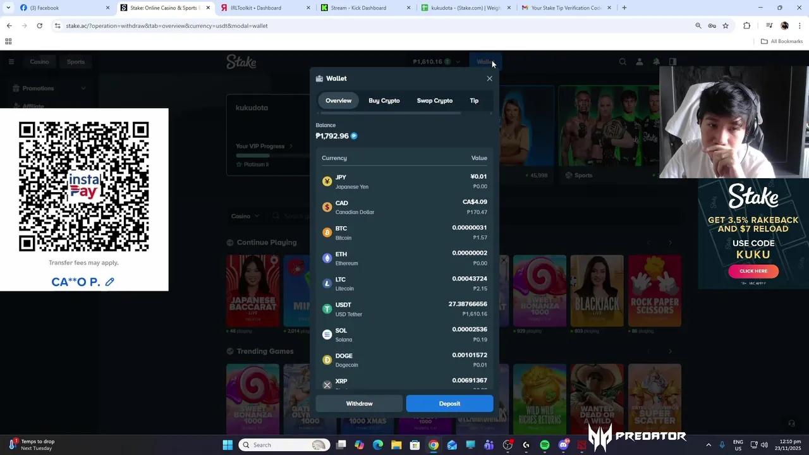Click the Currency column header
Screen dimensions: 809x455
(334, 158)
